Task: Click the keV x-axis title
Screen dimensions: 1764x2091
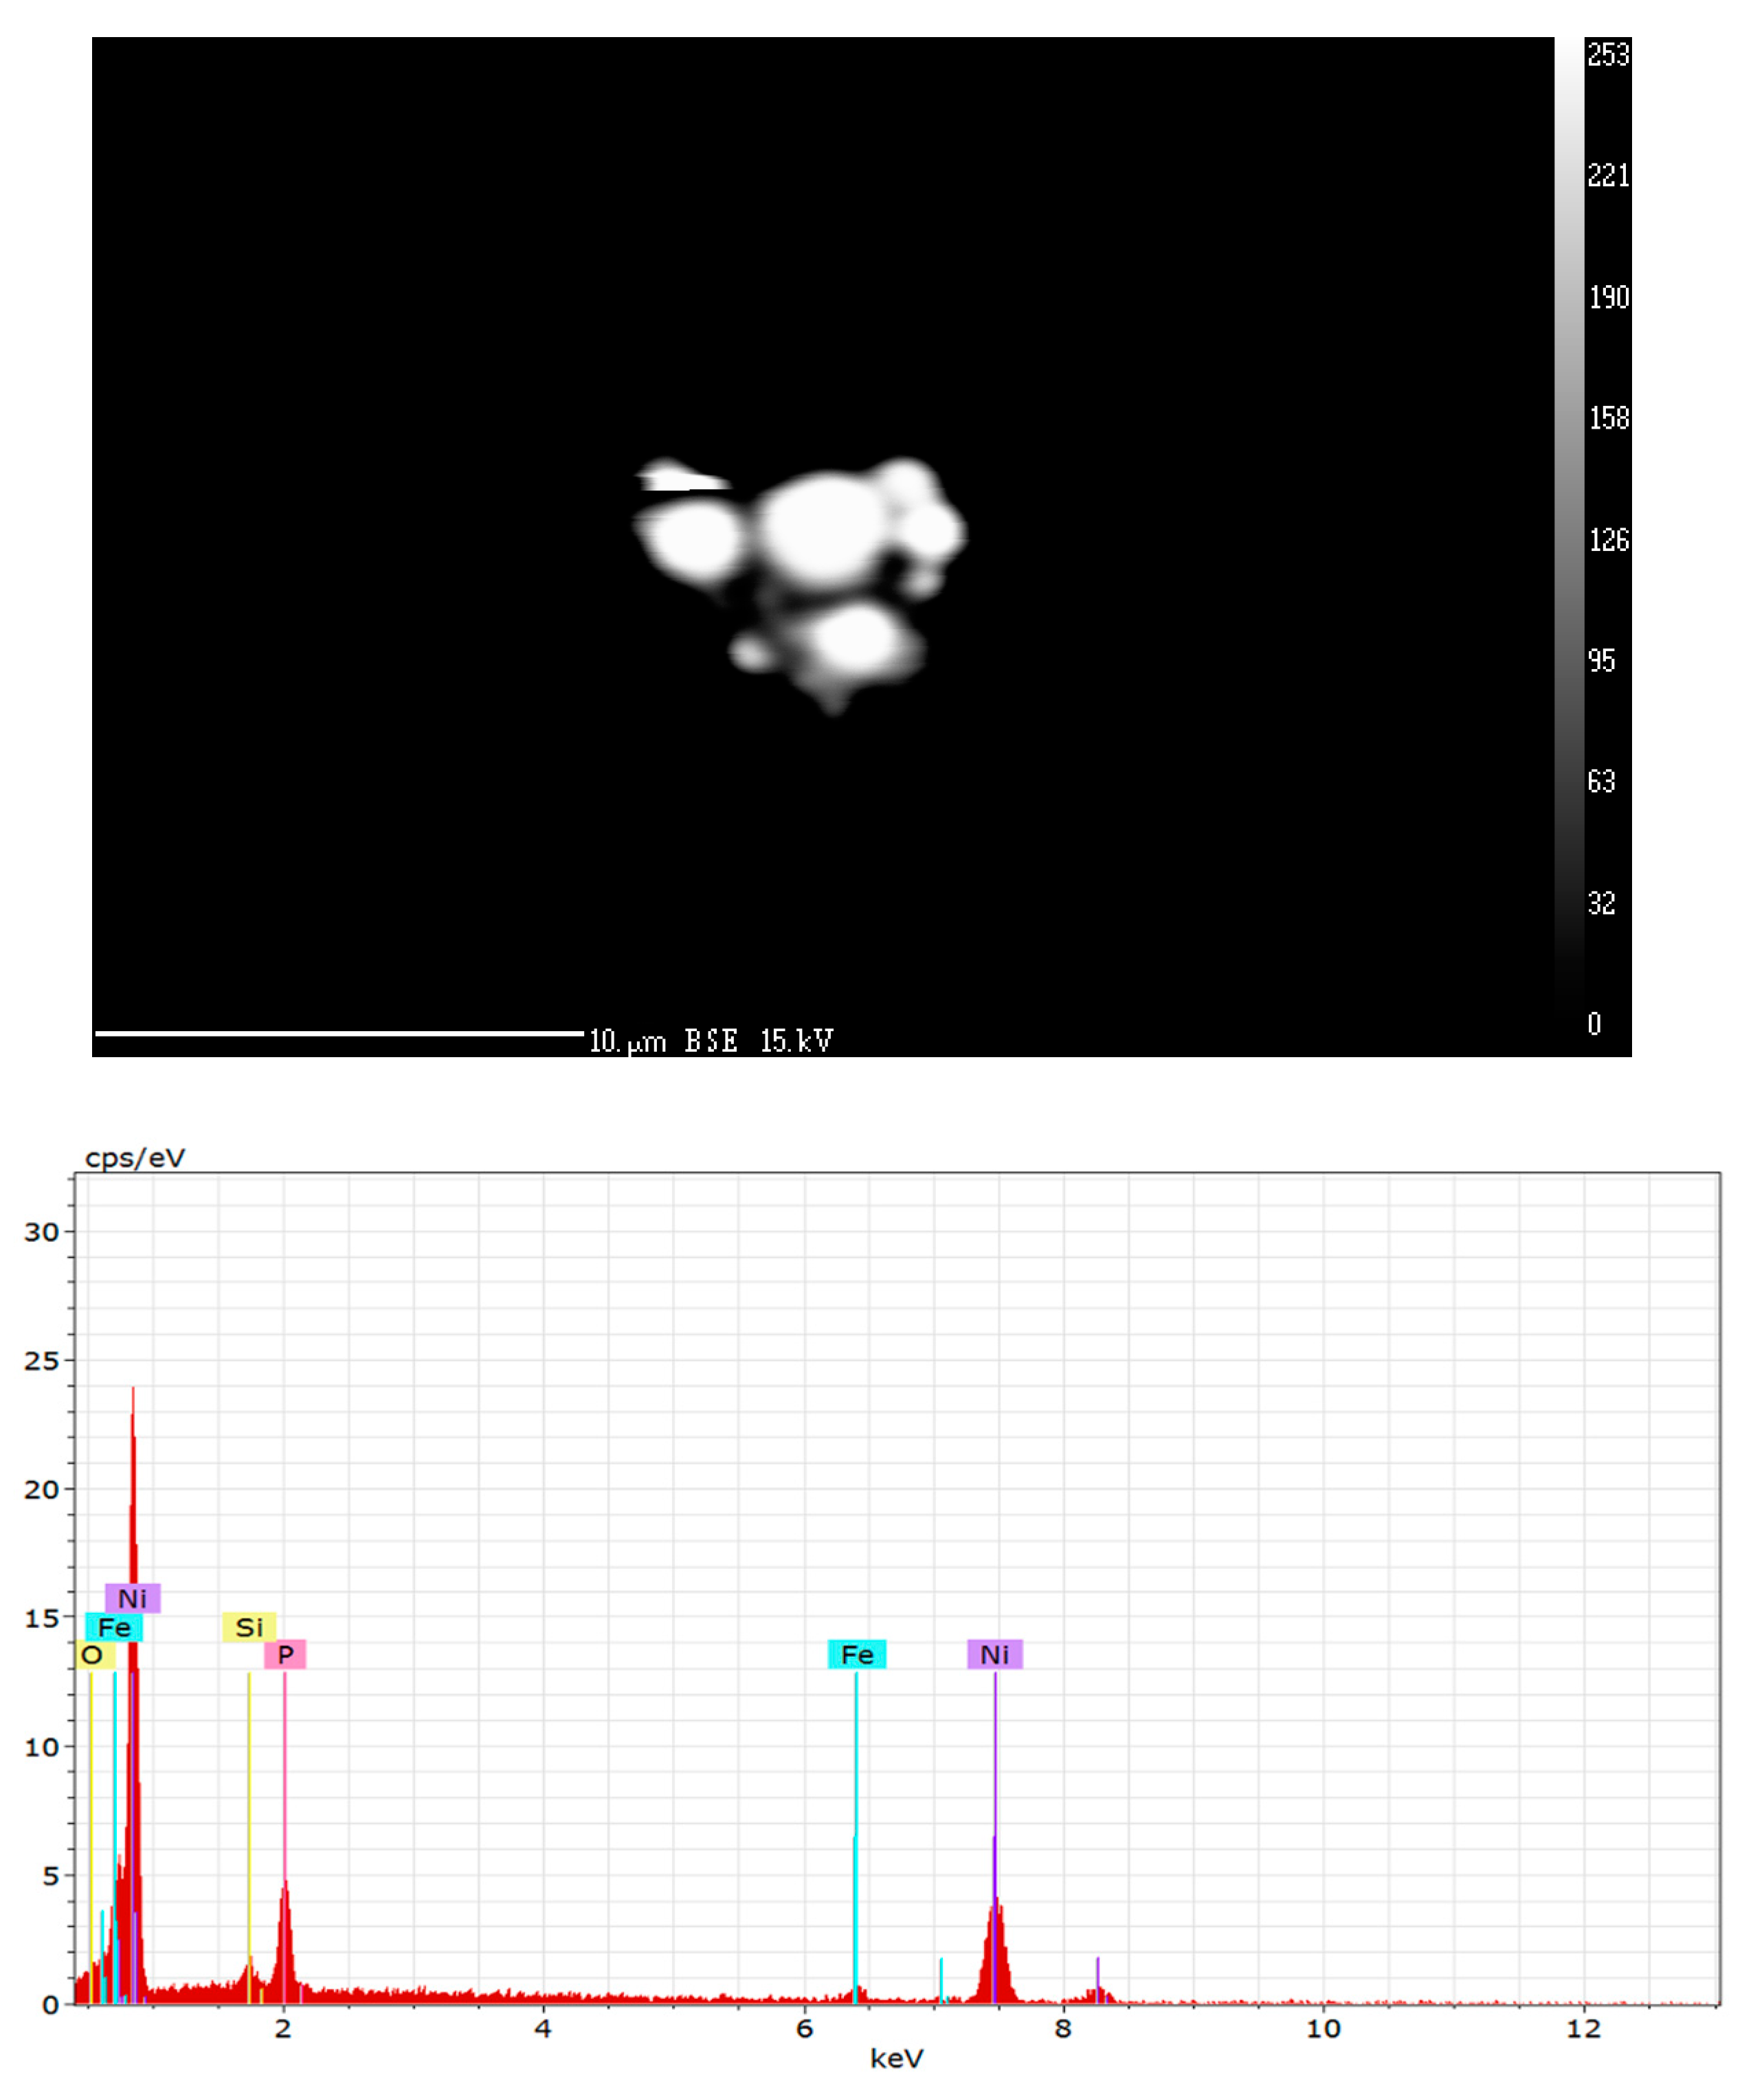Action: point(896,2058)
